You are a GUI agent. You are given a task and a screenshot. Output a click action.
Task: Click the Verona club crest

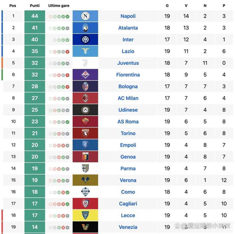[85, 180]
